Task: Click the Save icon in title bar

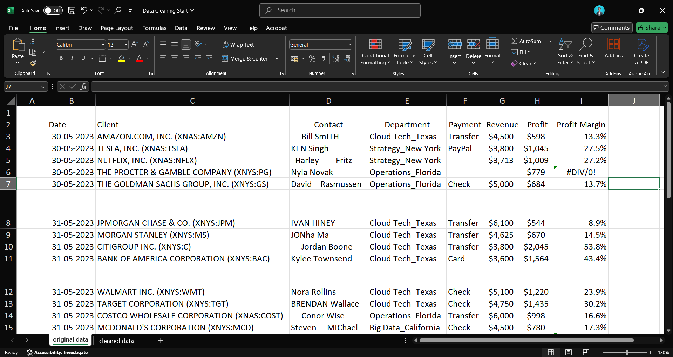Action: pos(72,10)
